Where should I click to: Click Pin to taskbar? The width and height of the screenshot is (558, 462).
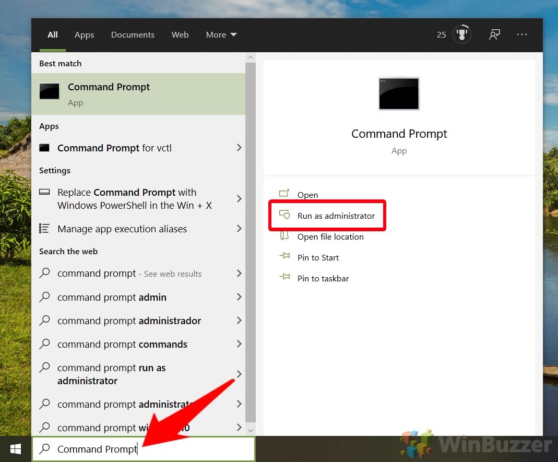click(x=323, y=278)
